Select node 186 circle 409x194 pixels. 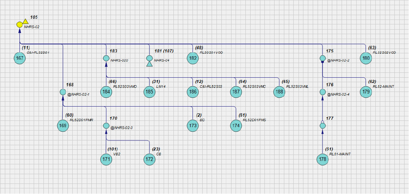(x=193, y=92)
